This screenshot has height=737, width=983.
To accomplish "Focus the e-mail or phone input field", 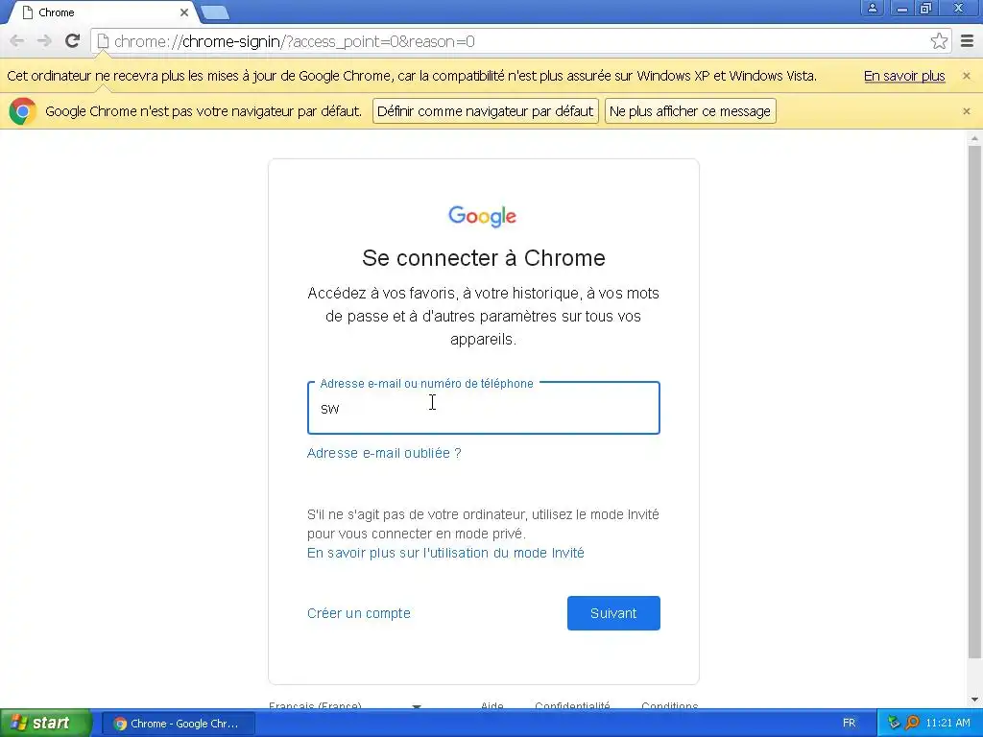I will pos(484,408).
